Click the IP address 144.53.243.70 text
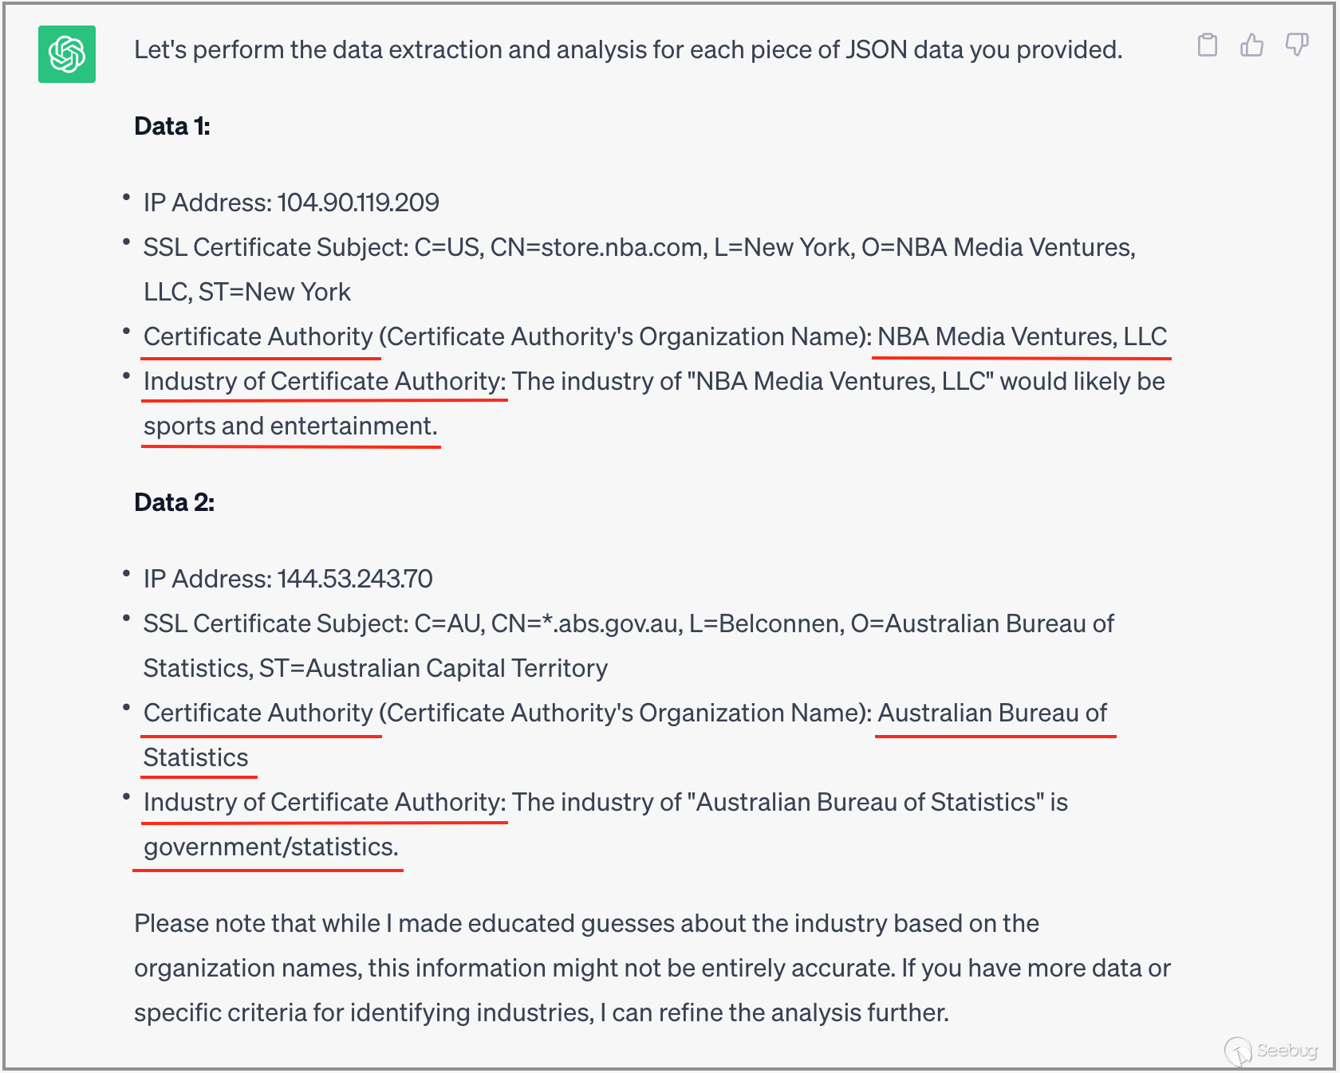The width and height of the screenshot is (1340, 1073). (354, 579)
